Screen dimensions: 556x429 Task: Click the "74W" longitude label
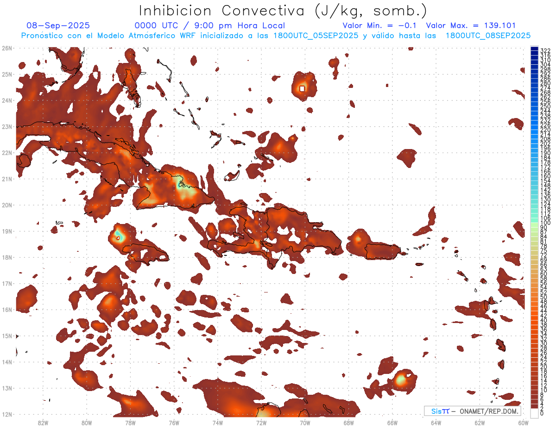pyautogui.click(x=217, y=423)
